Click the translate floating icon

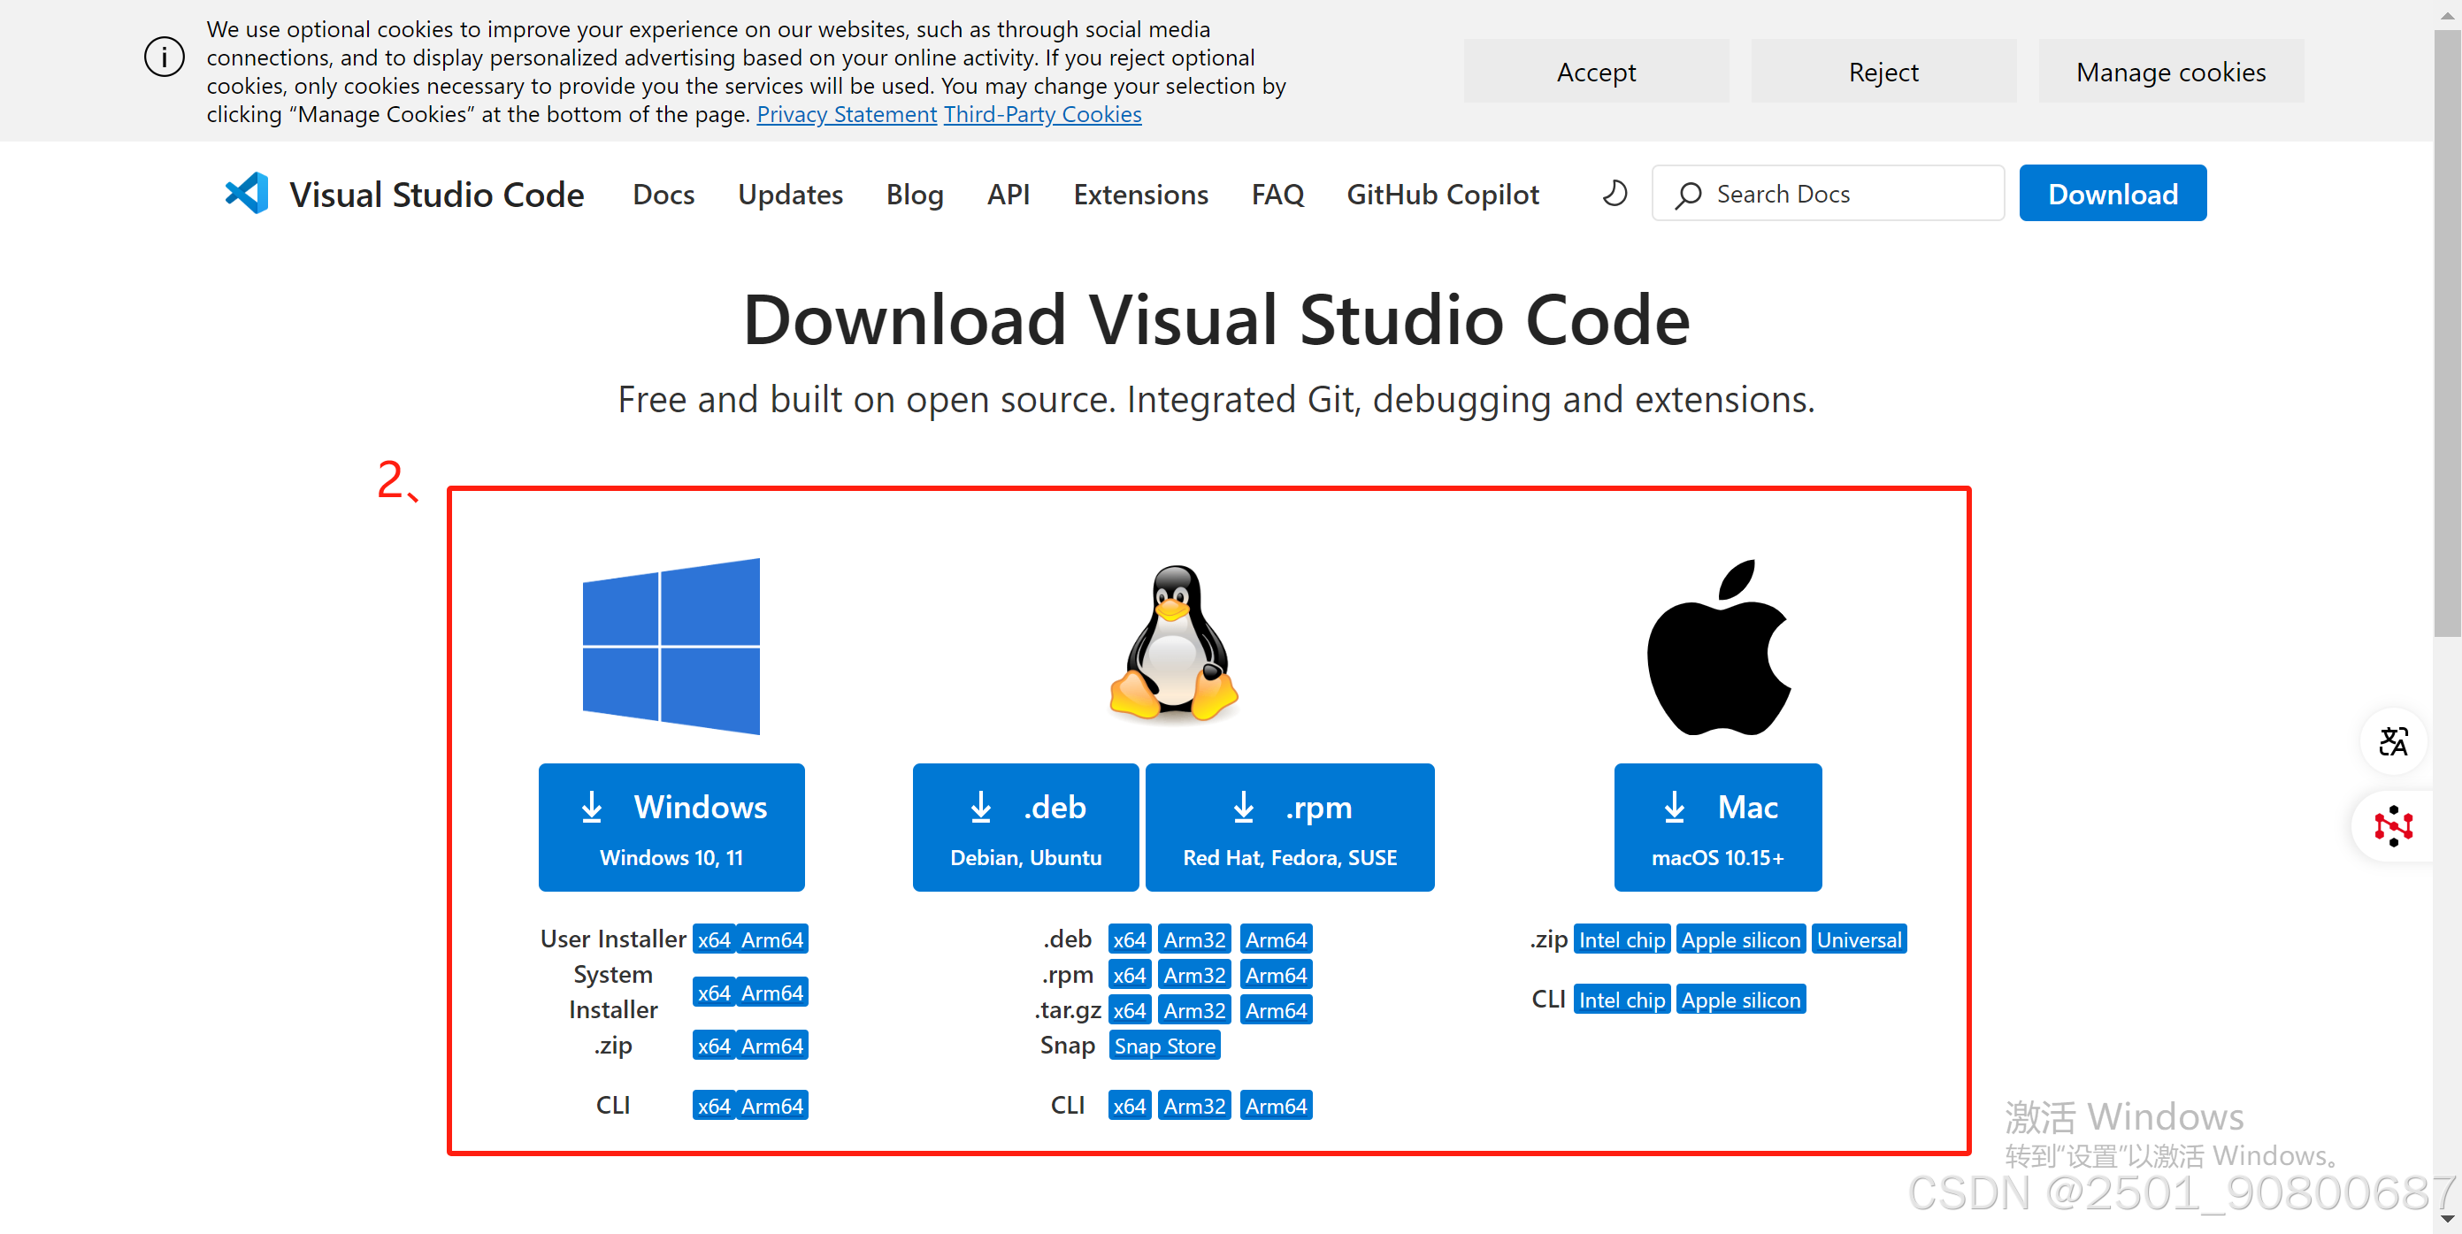pos(2392,742)
